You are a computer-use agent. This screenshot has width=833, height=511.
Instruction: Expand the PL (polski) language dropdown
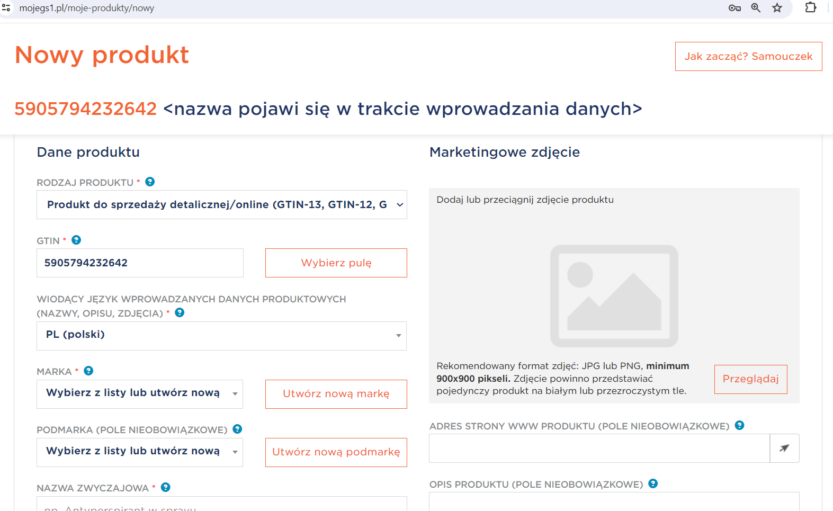tap(222, 336)
